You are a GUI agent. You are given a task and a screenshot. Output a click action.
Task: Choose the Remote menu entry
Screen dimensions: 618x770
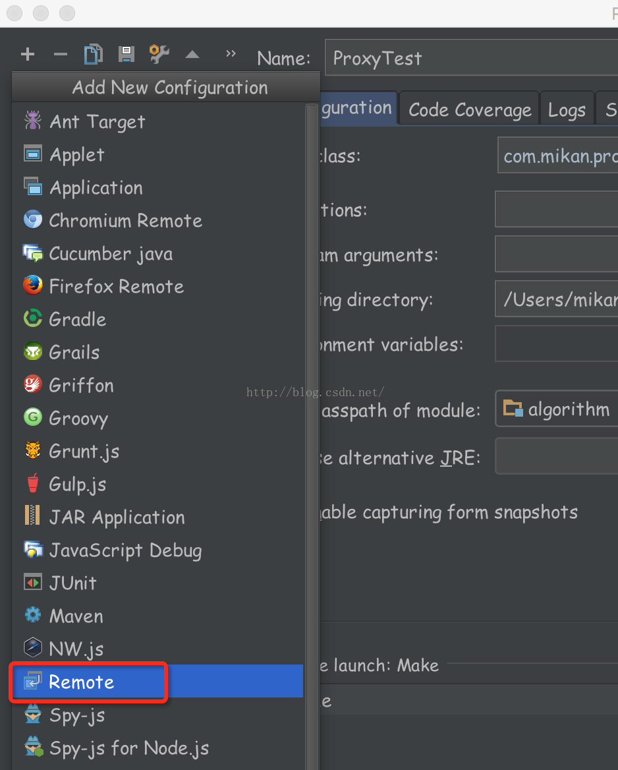coord(157,681)
